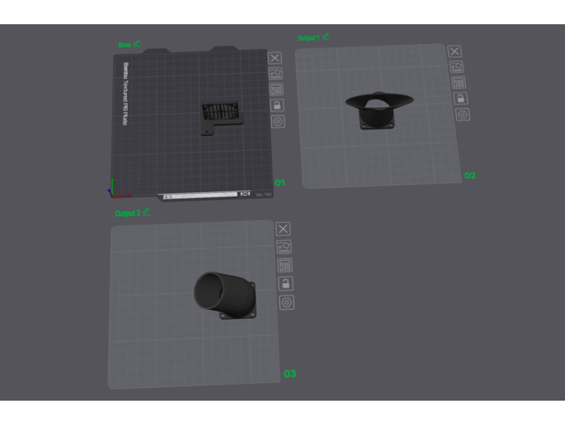The height and width of the screenshot is (424, 565).
Task: Toggle the lock on Output 2 plate
Action: pos(285,283)
